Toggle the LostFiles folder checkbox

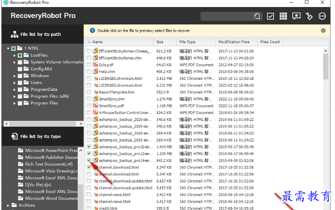click(20, 55)
